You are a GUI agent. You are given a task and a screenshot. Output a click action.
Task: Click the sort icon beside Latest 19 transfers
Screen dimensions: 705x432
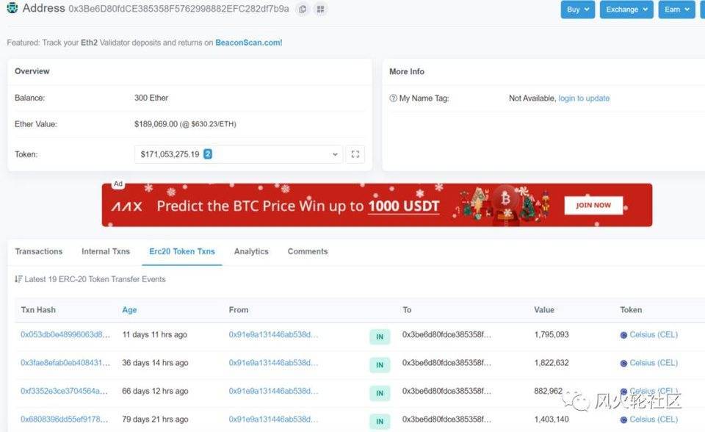click(18, 279)
